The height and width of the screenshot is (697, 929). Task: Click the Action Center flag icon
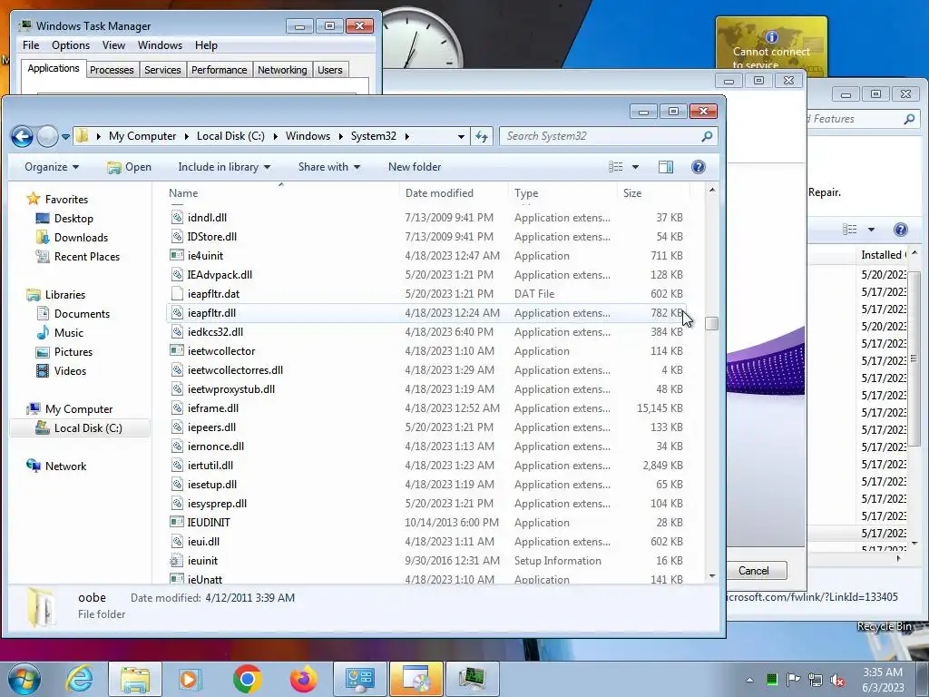click(x=793, y=680)
